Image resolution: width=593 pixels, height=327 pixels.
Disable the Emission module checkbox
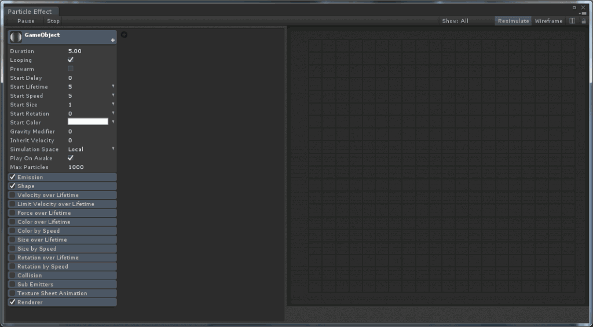click(13, 177)
